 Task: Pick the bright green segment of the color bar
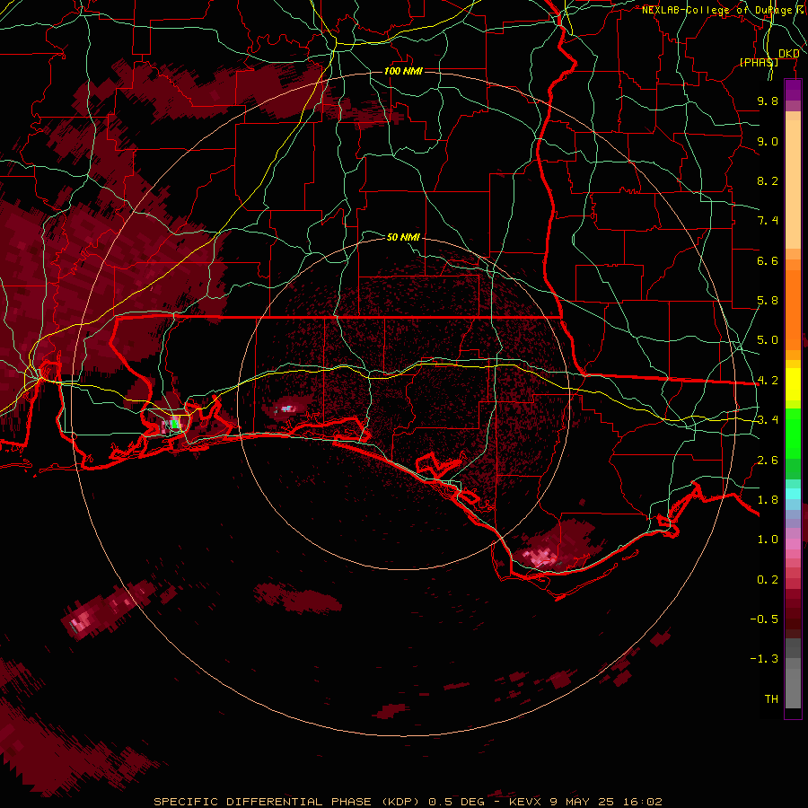[x=793, y=433]
